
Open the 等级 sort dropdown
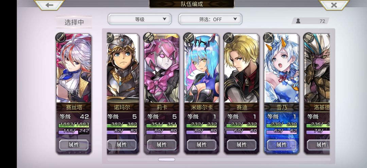click(140, 19)
